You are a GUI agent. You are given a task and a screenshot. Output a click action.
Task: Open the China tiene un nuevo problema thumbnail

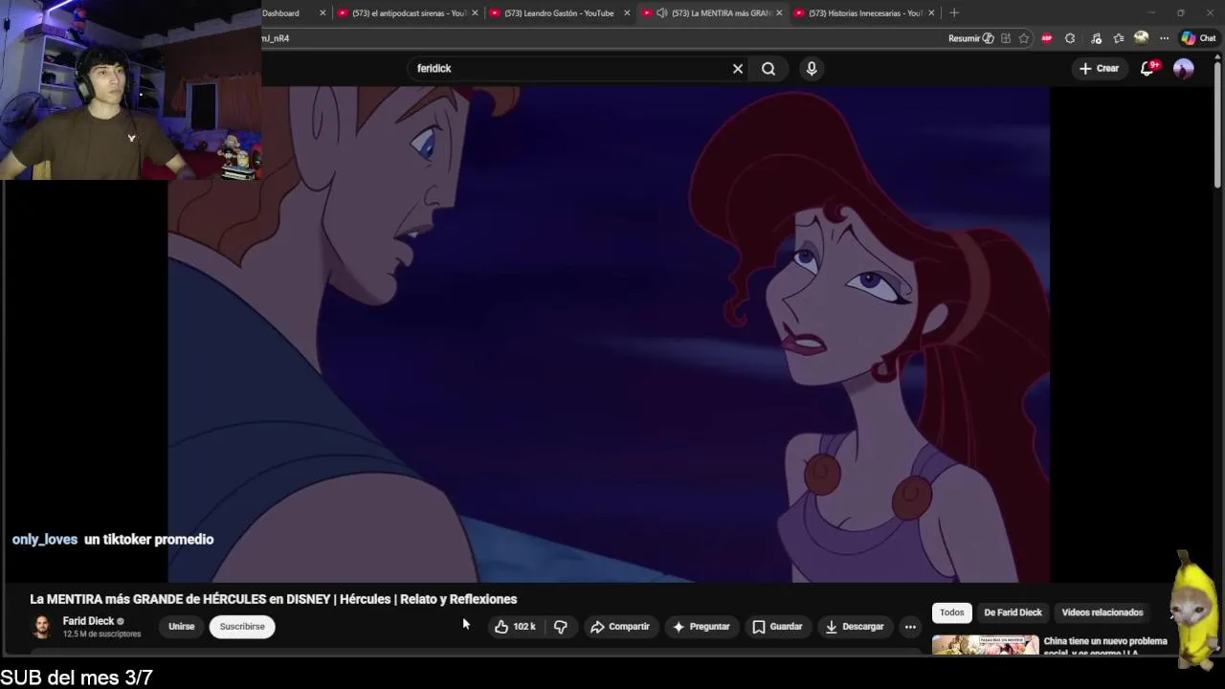(x=985, y=646)
